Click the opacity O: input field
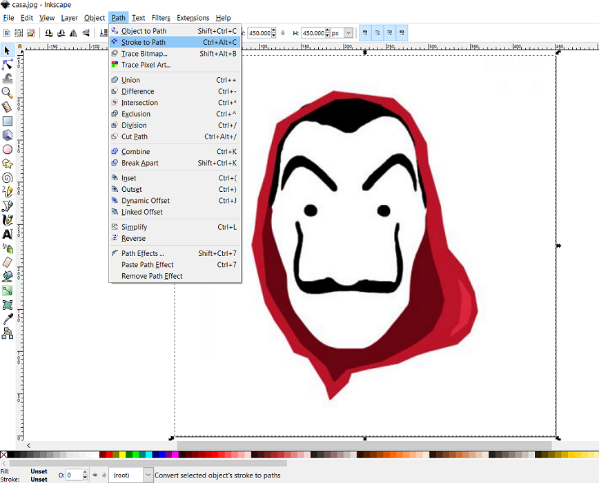 (74, 475)
